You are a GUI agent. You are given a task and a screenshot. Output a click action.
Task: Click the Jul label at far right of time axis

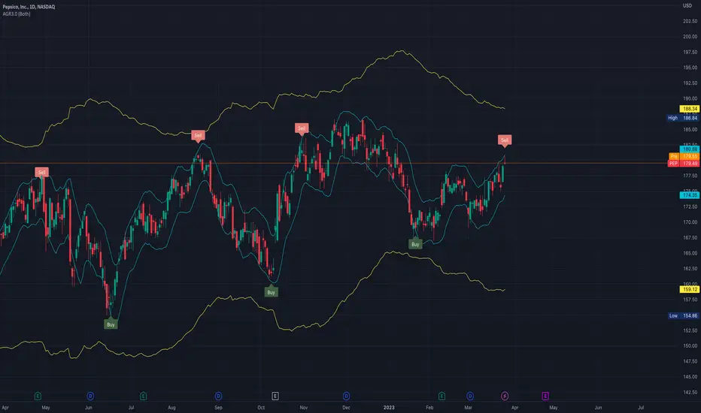641,408
